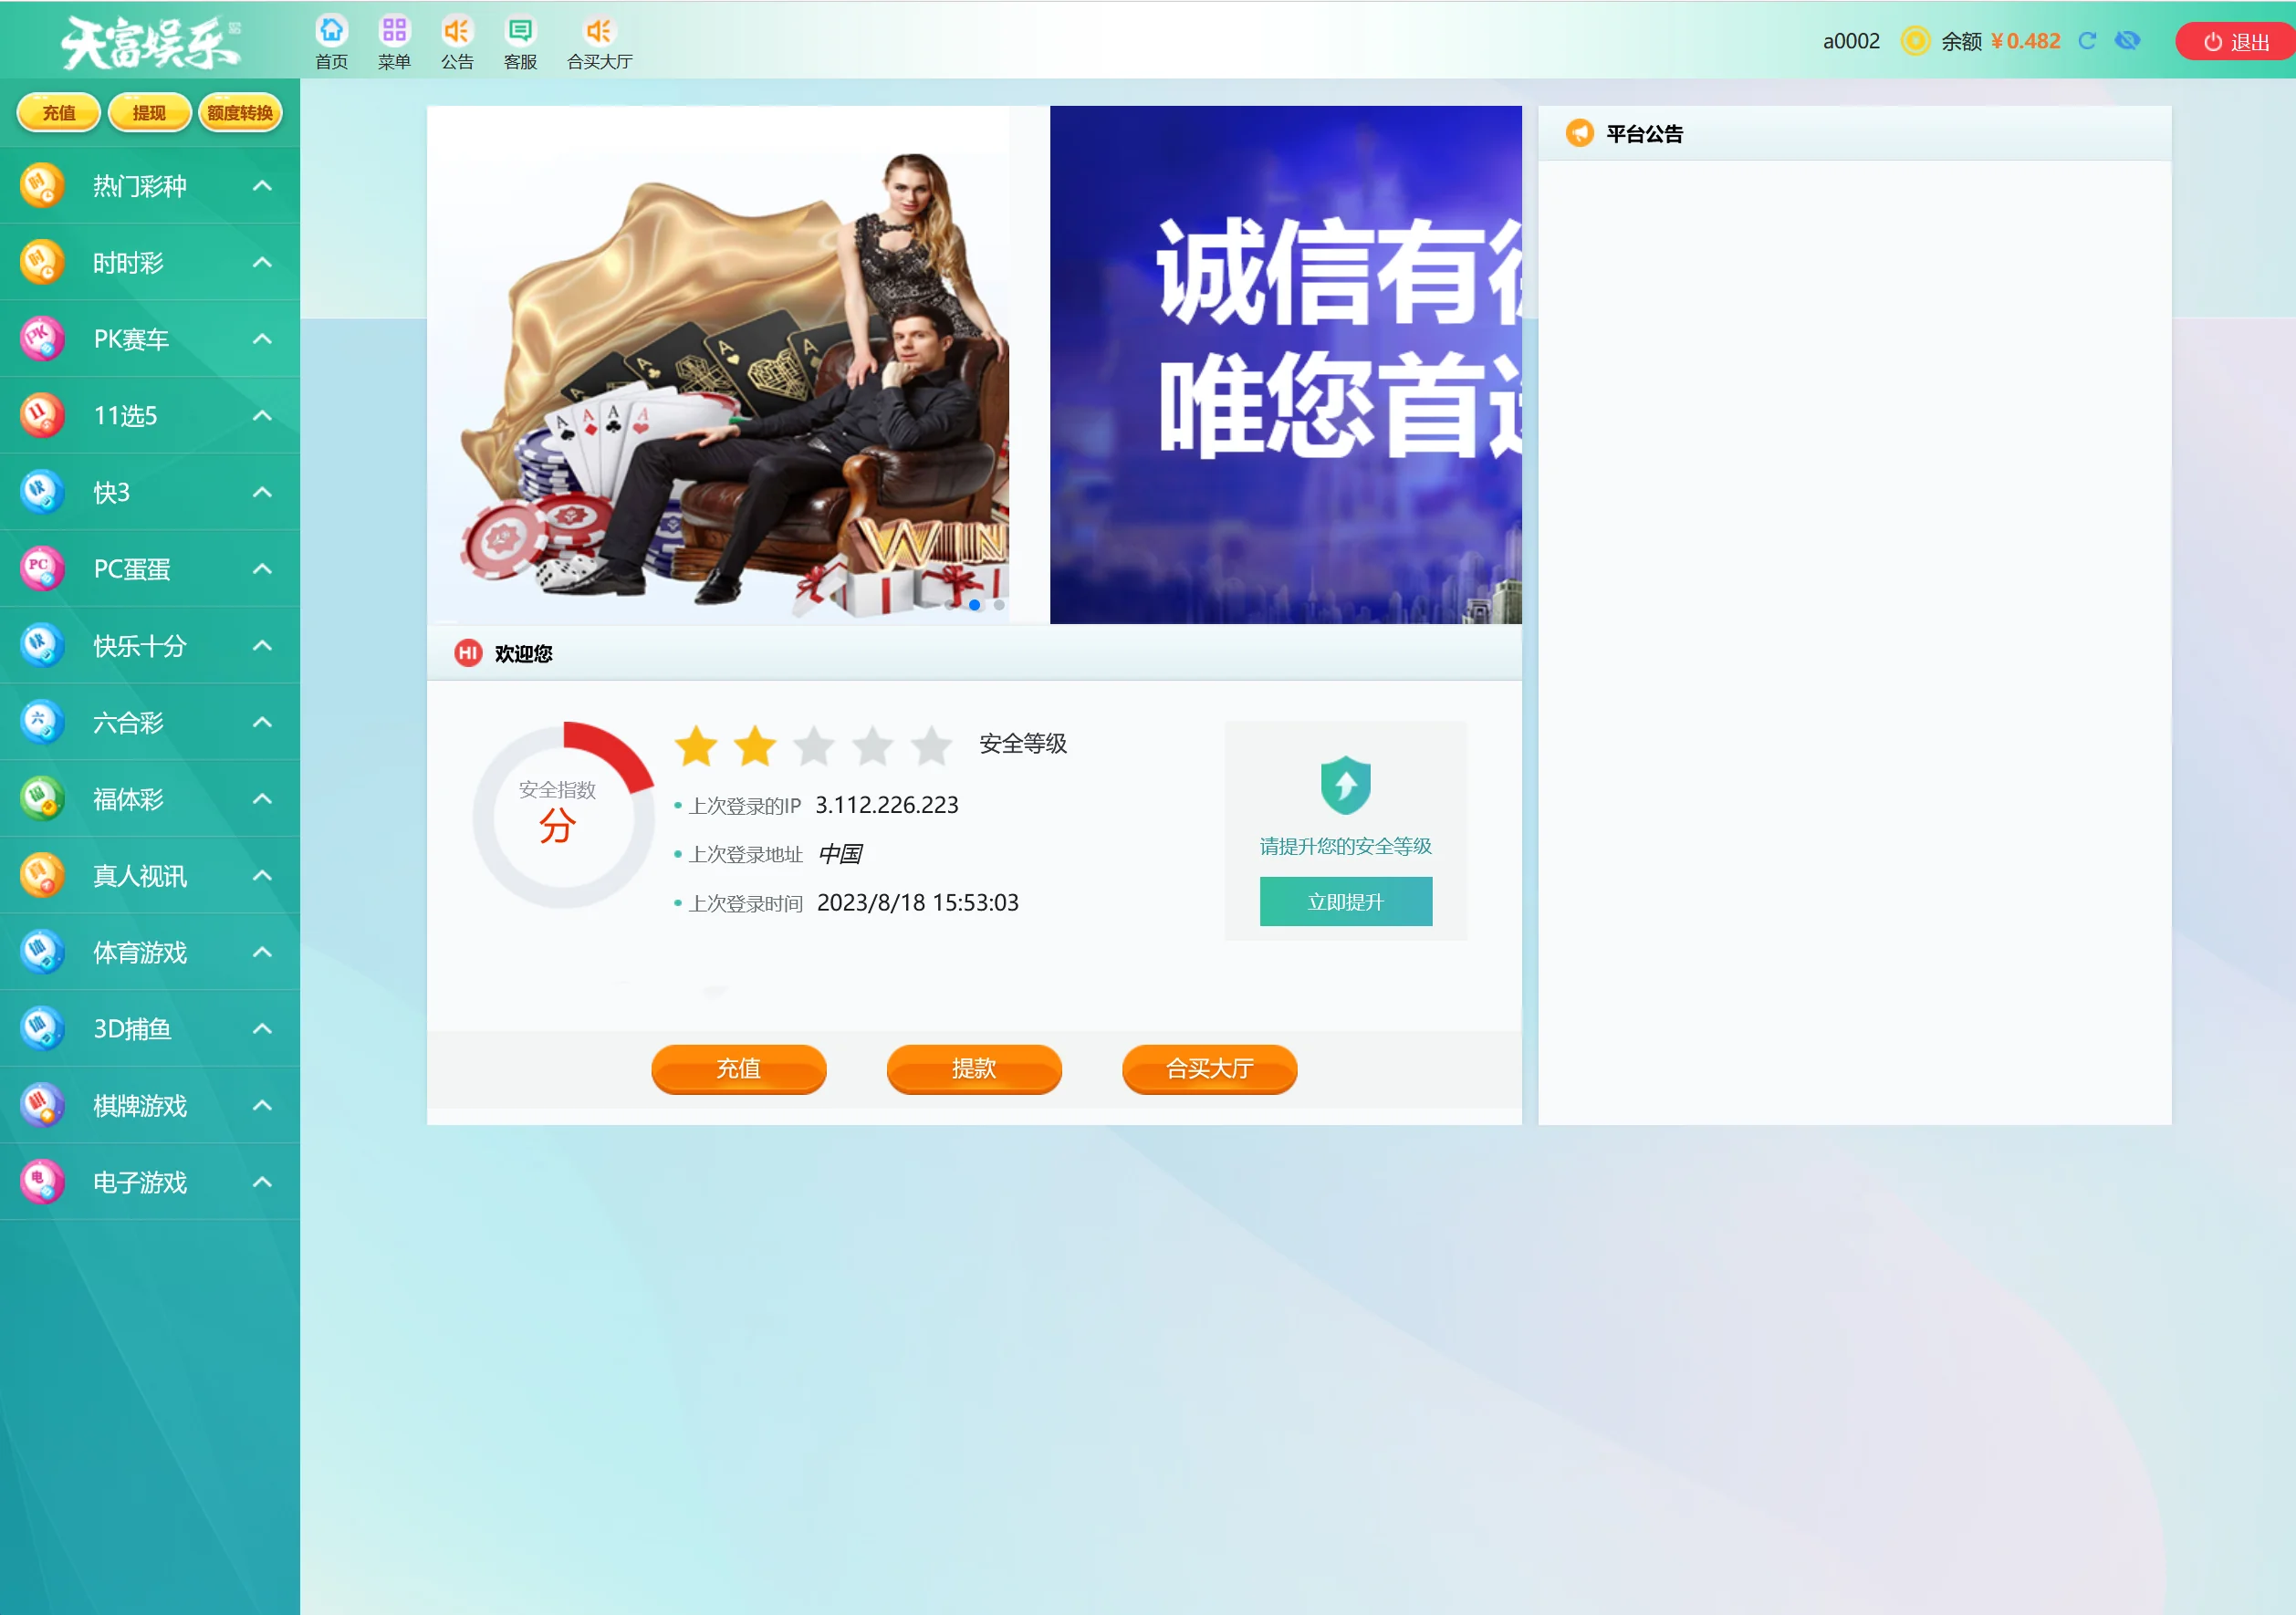Click the second gold security star
Image resolution: width=2296 pixels, height=1615 pixels.
(755, 746)
